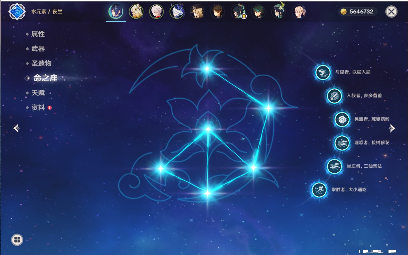
Task: Close the character screen with the X button
Action: pyautogui.click(x=392, y=12)
